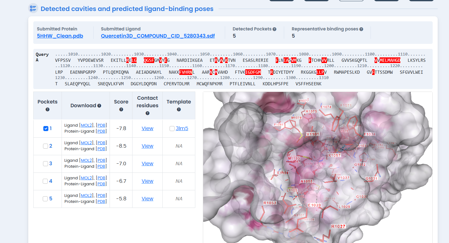Click help icon next to Detected Pockets
449x243 pixels.
coord(274,29)
